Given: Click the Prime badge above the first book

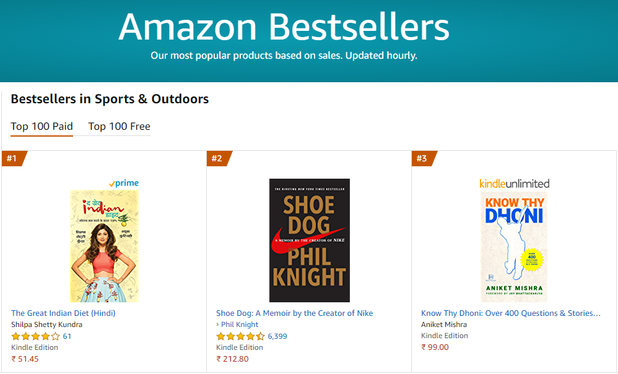Looking at the screenshot, I should (124, 183).
